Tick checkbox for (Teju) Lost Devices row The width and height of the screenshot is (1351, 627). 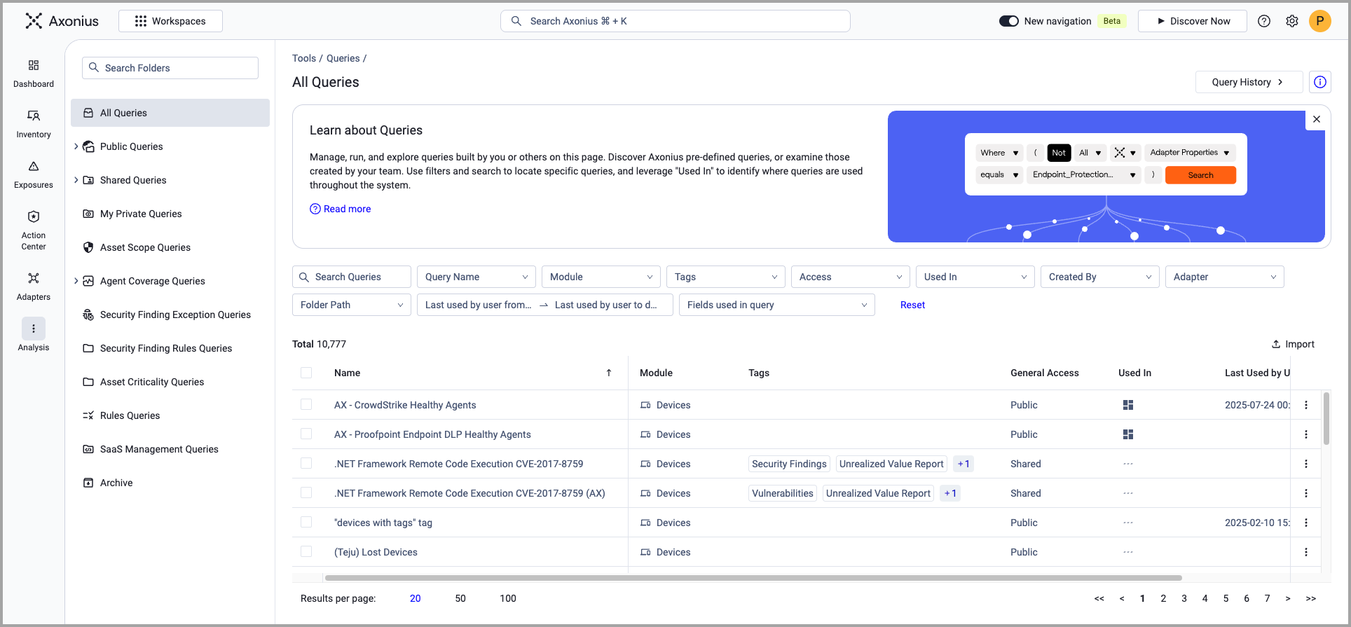(306, 552)
